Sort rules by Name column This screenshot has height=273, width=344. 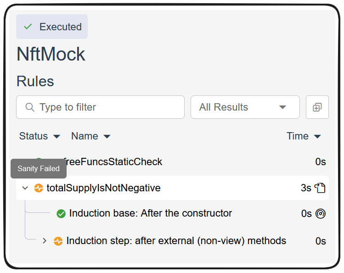[x=90, y=136]
